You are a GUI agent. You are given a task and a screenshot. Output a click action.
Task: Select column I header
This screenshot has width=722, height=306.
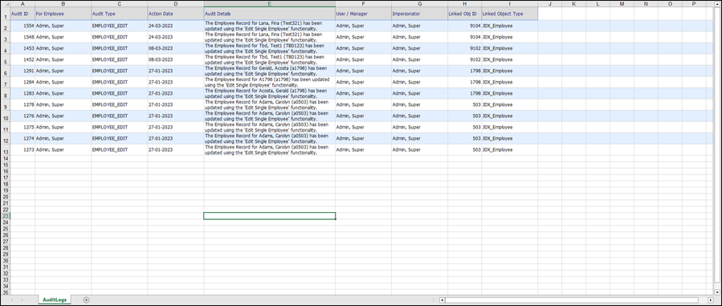pos(510,4)
